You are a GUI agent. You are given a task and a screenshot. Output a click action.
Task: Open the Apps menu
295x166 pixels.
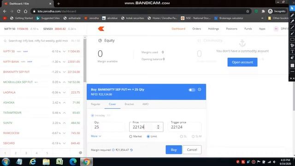point(262,29)
